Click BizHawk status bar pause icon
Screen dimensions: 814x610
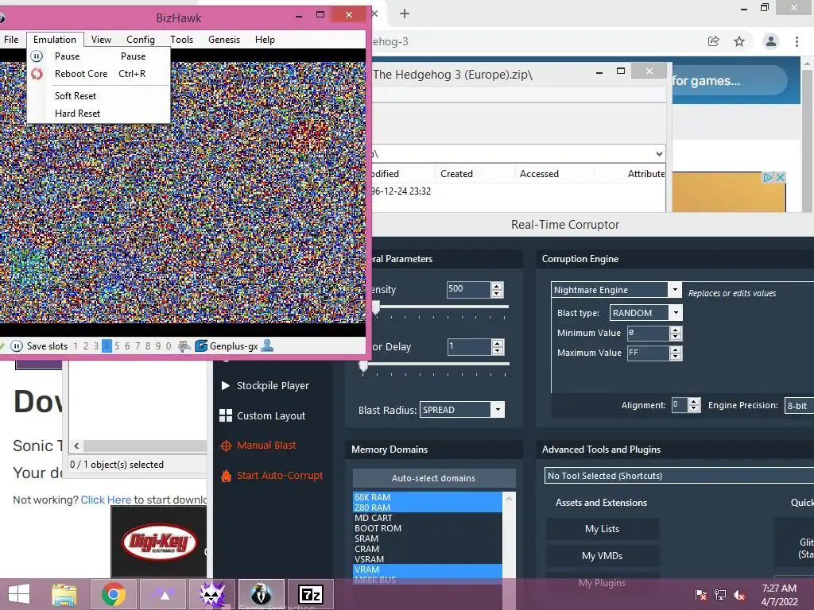click(x=17, y=346)
